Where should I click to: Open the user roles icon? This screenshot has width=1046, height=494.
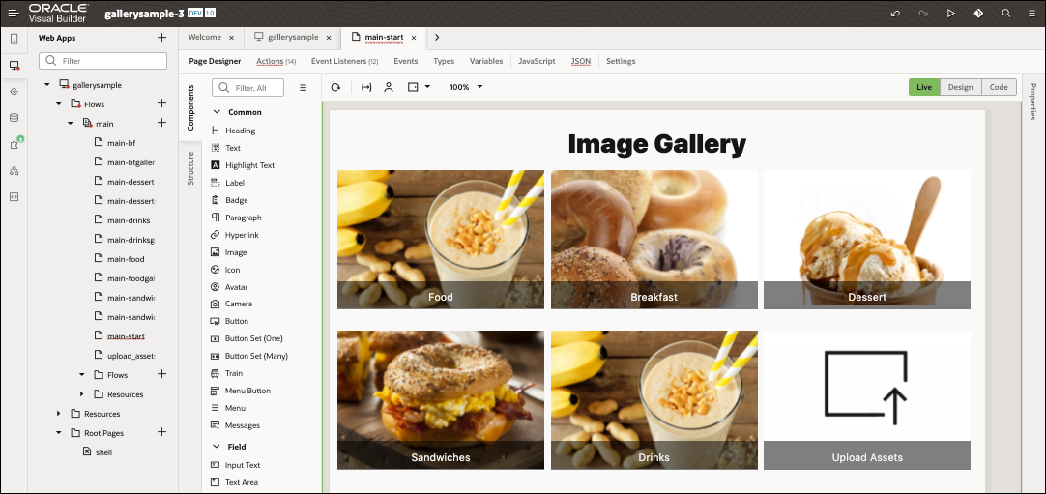coord(389,87)
